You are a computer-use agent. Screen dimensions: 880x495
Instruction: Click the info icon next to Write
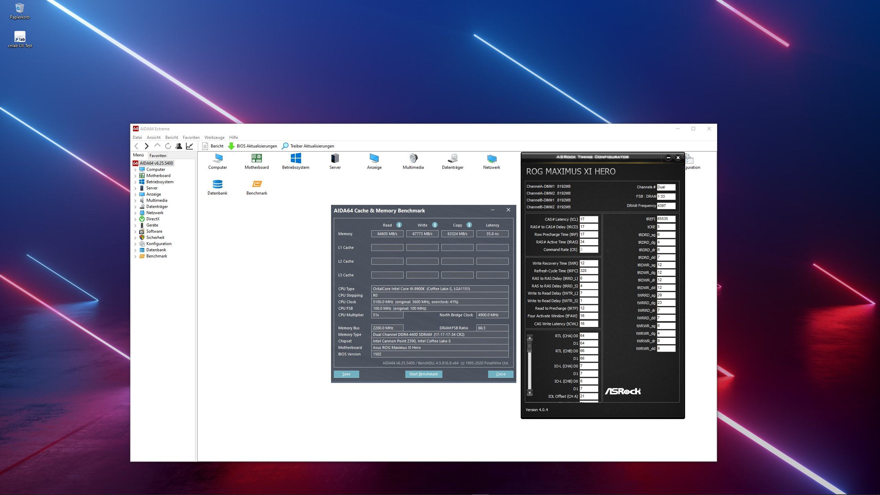(435, 225)
